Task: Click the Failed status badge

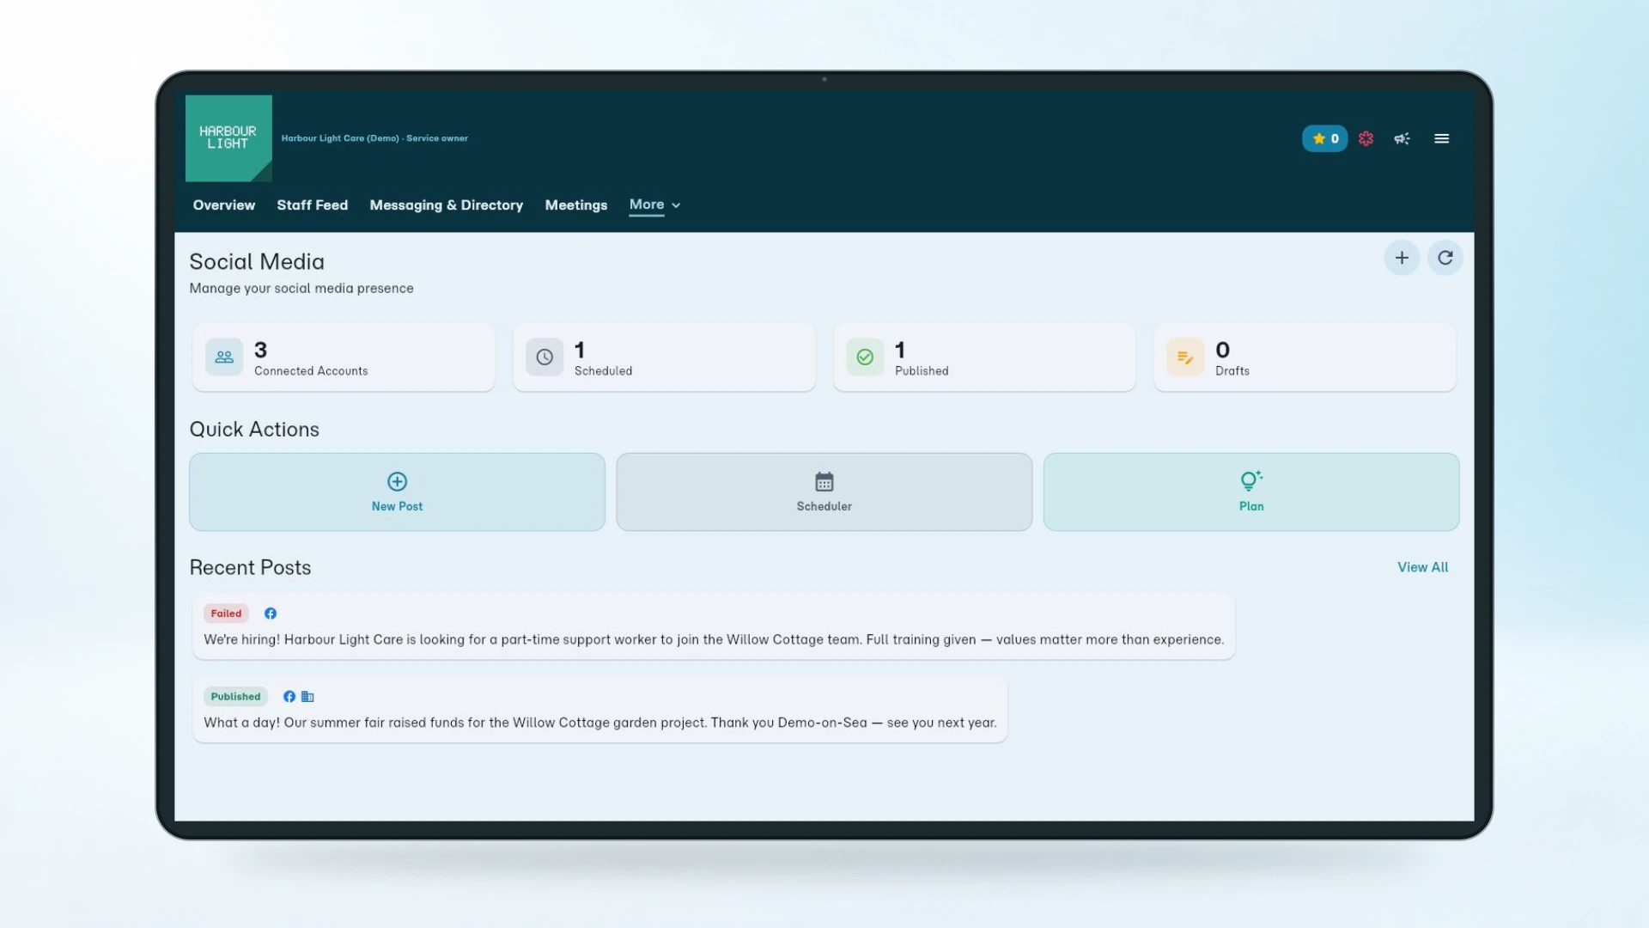Action: tap(226, 614)
